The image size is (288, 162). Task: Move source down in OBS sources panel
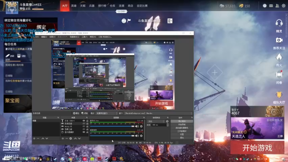[79, 138]
